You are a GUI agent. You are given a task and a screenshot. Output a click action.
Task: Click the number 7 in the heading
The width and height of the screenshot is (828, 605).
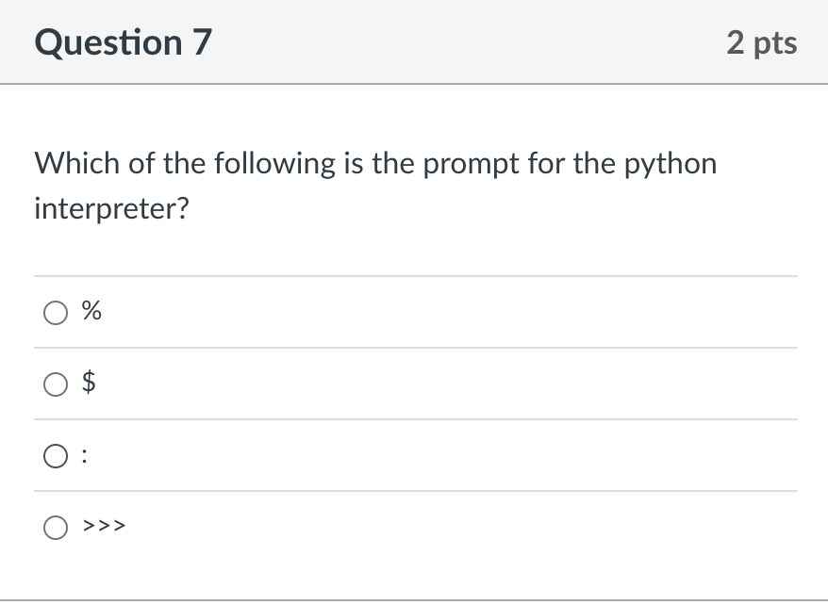coord(202,42)
